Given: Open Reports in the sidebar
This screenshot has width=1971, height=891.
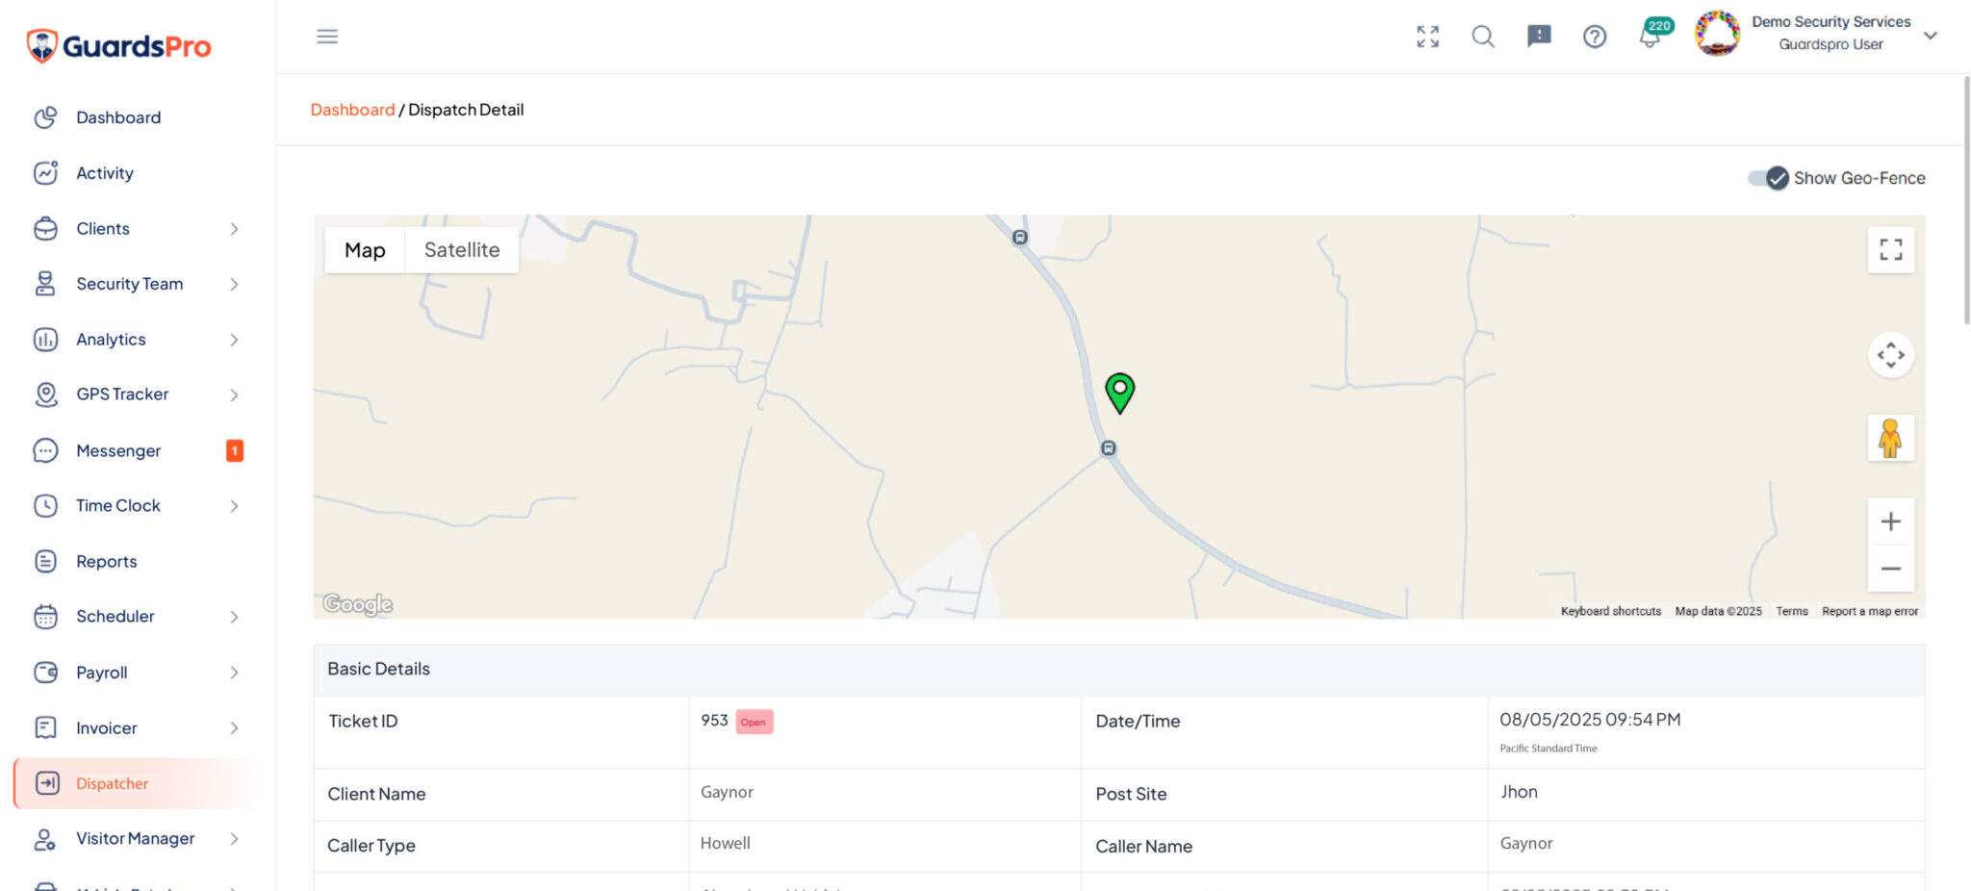Looking at the screenshot, I should [106, 561].
